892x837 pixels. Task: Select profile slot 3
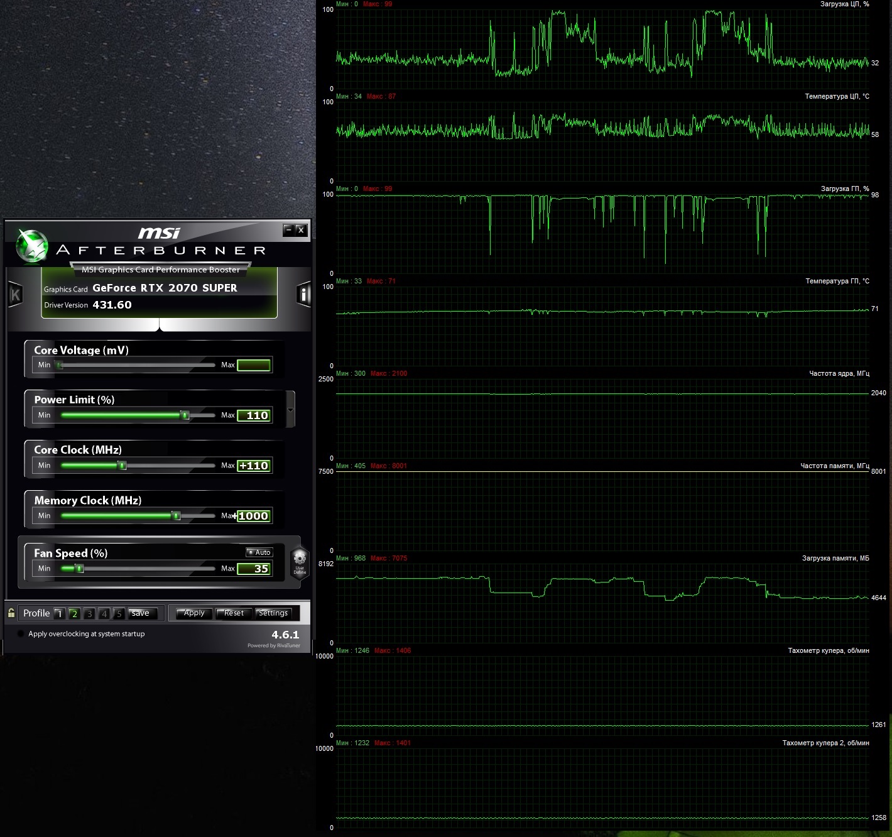(x=89, y=613)
